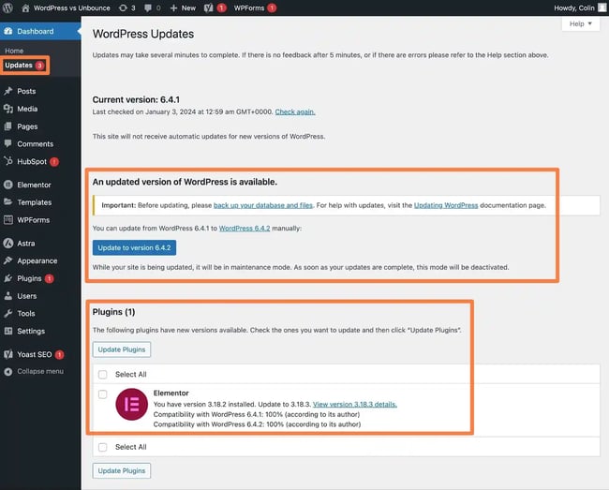Tick the Elementor plugin checkbox
The image size is (609, 490).
pyautogui.click(x=102, y=394)
